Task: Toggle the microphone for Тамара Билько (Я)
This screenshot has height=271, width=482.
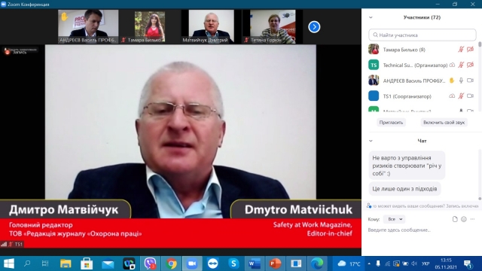Action: pyautogui.click(x=461, y=50)
